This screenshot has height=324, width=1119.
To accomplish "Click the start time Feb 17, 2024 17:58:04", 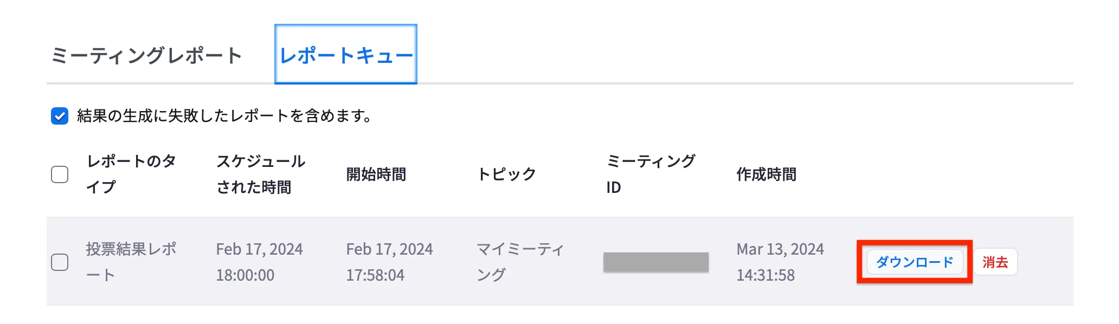I will (x=389, y=262).
